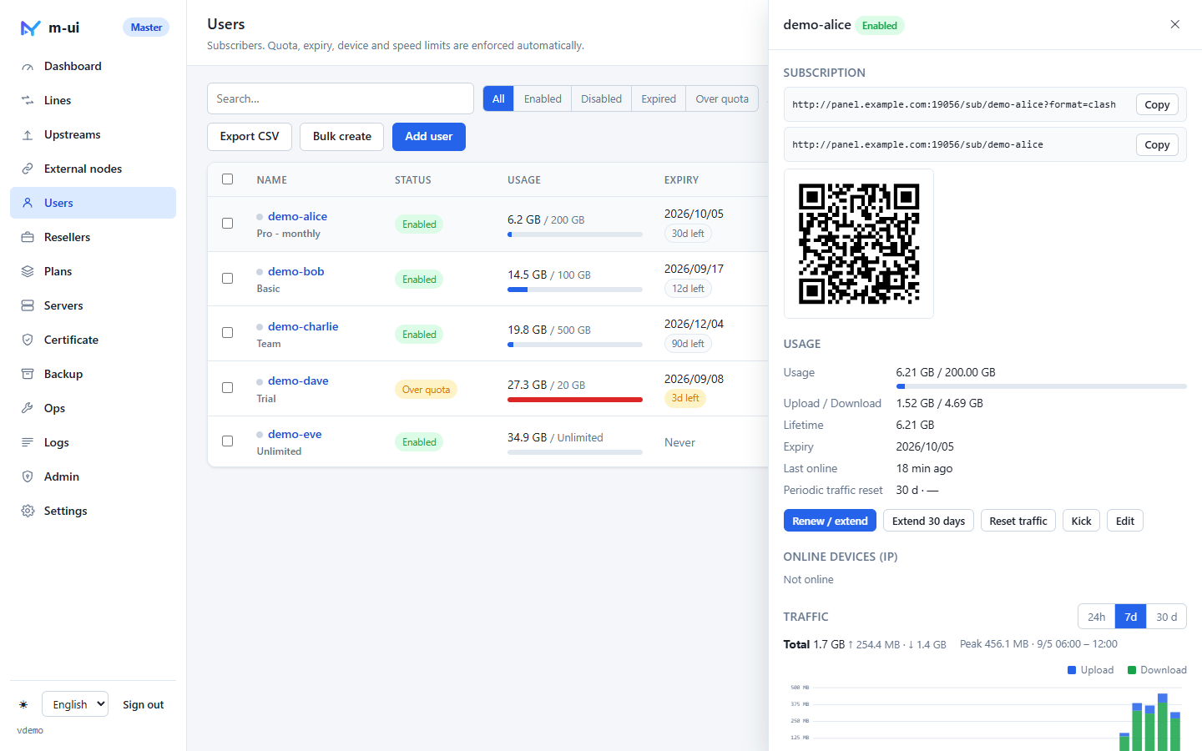Click the Backup archive icon
This screenshot has height=751, width=1202.
28,374
